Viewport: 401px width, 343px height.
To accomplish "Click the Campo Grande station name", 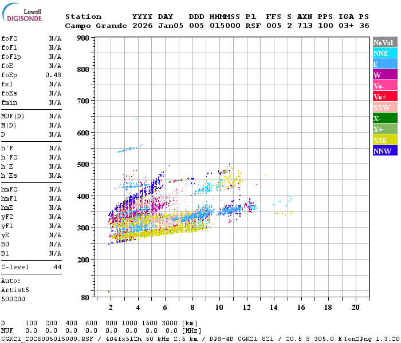I will (96, 26).
